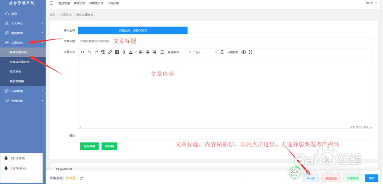383x184 pixels.
Task: Click the clear formatting icon
Action: pyautogui.click(x=222, y=52)
